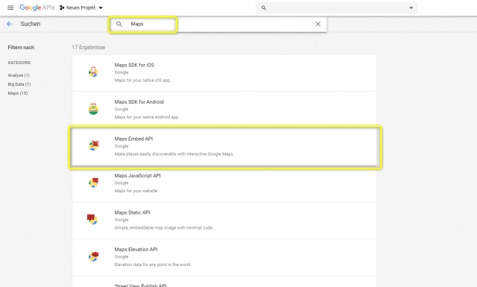Open the Maps JavaScript API result
This screenshot has height=287, width=477.
pos(224,184)
